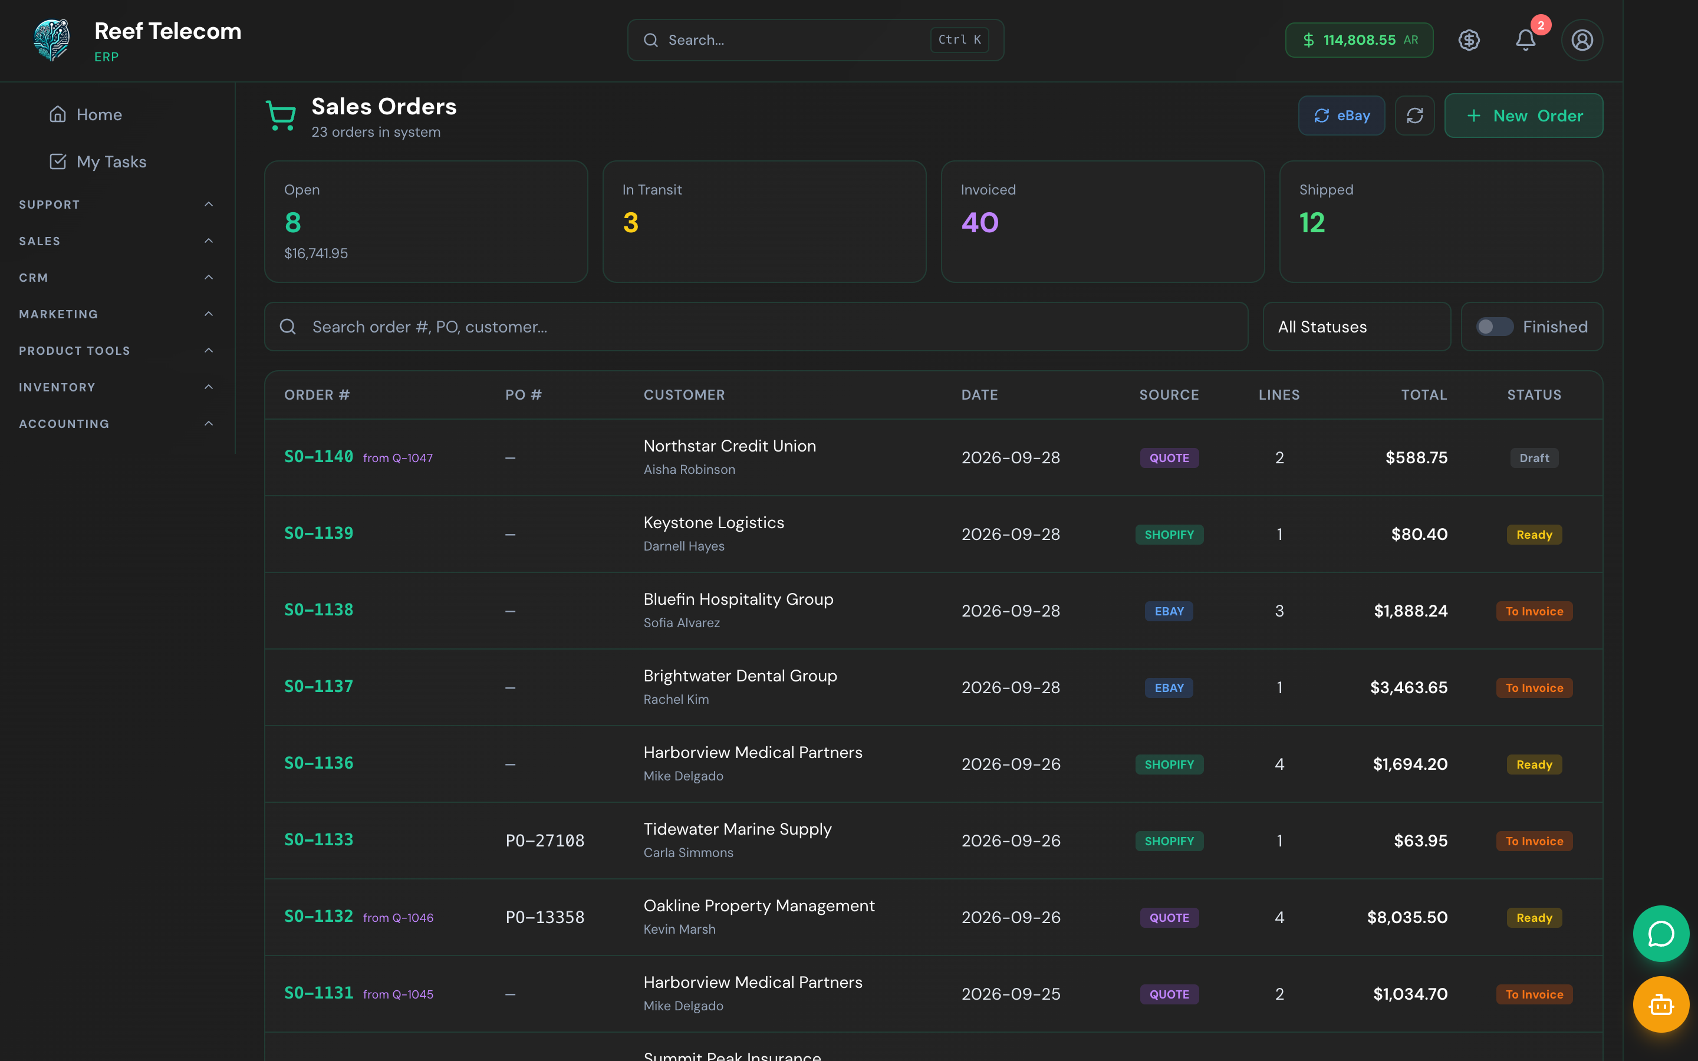This screenshot has width=1698, height=1061.
Task: Sort by the DATE column header
Action: click(x=979, y=394)
